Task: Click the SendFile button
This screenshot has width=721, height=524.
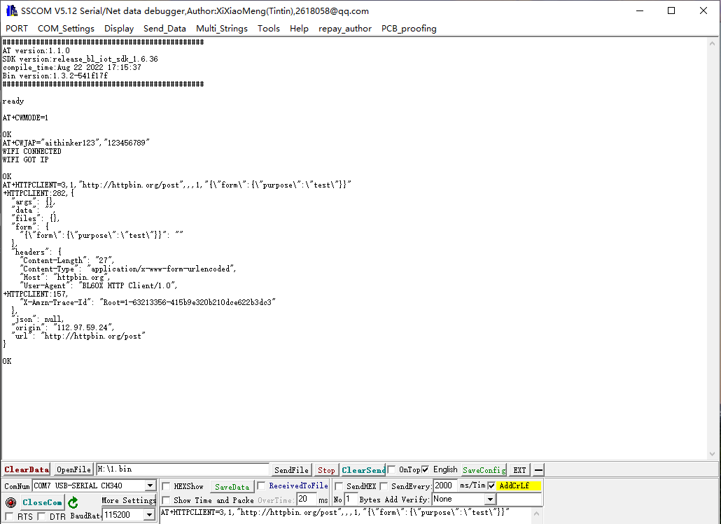Action: click(291, 469)
